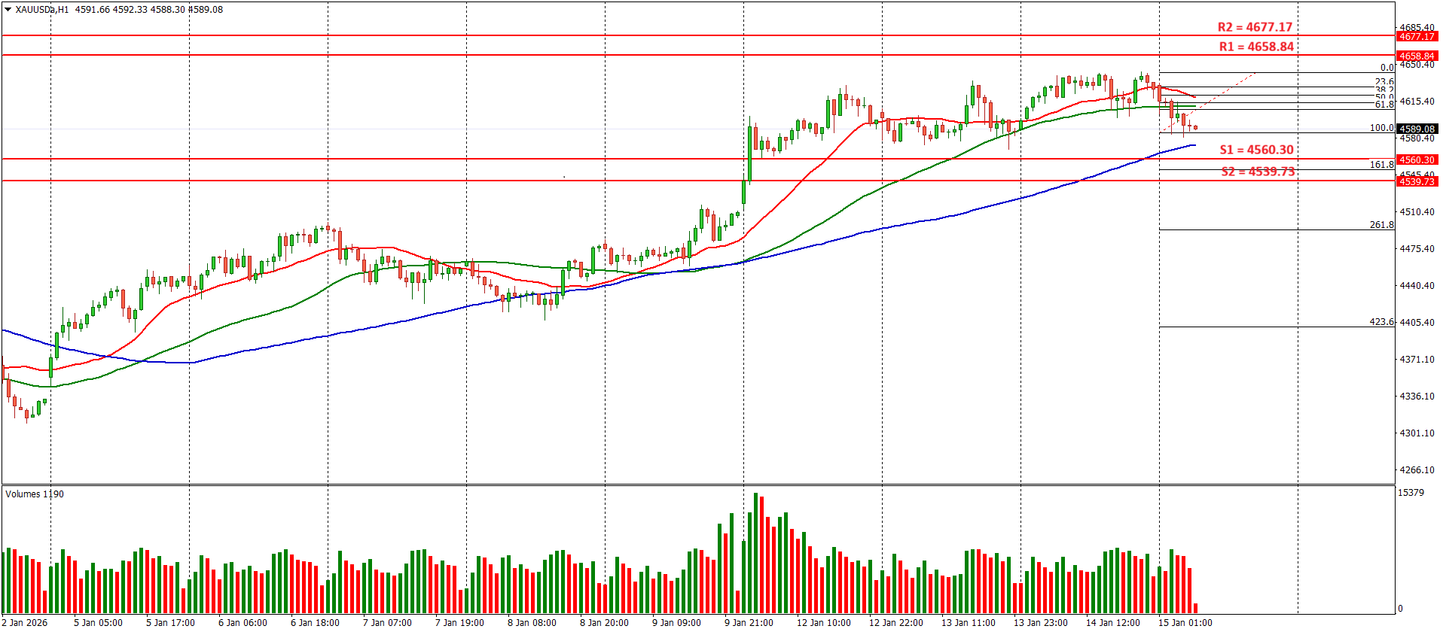Select the red 4560.30 price axis tag

tap(1417, 160)
